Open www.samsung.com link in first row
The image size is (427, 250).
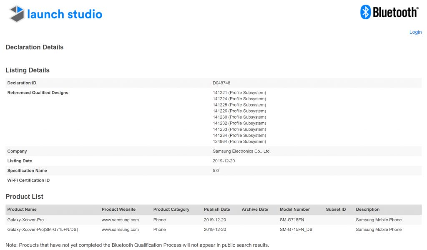click(x=120, y=220)
